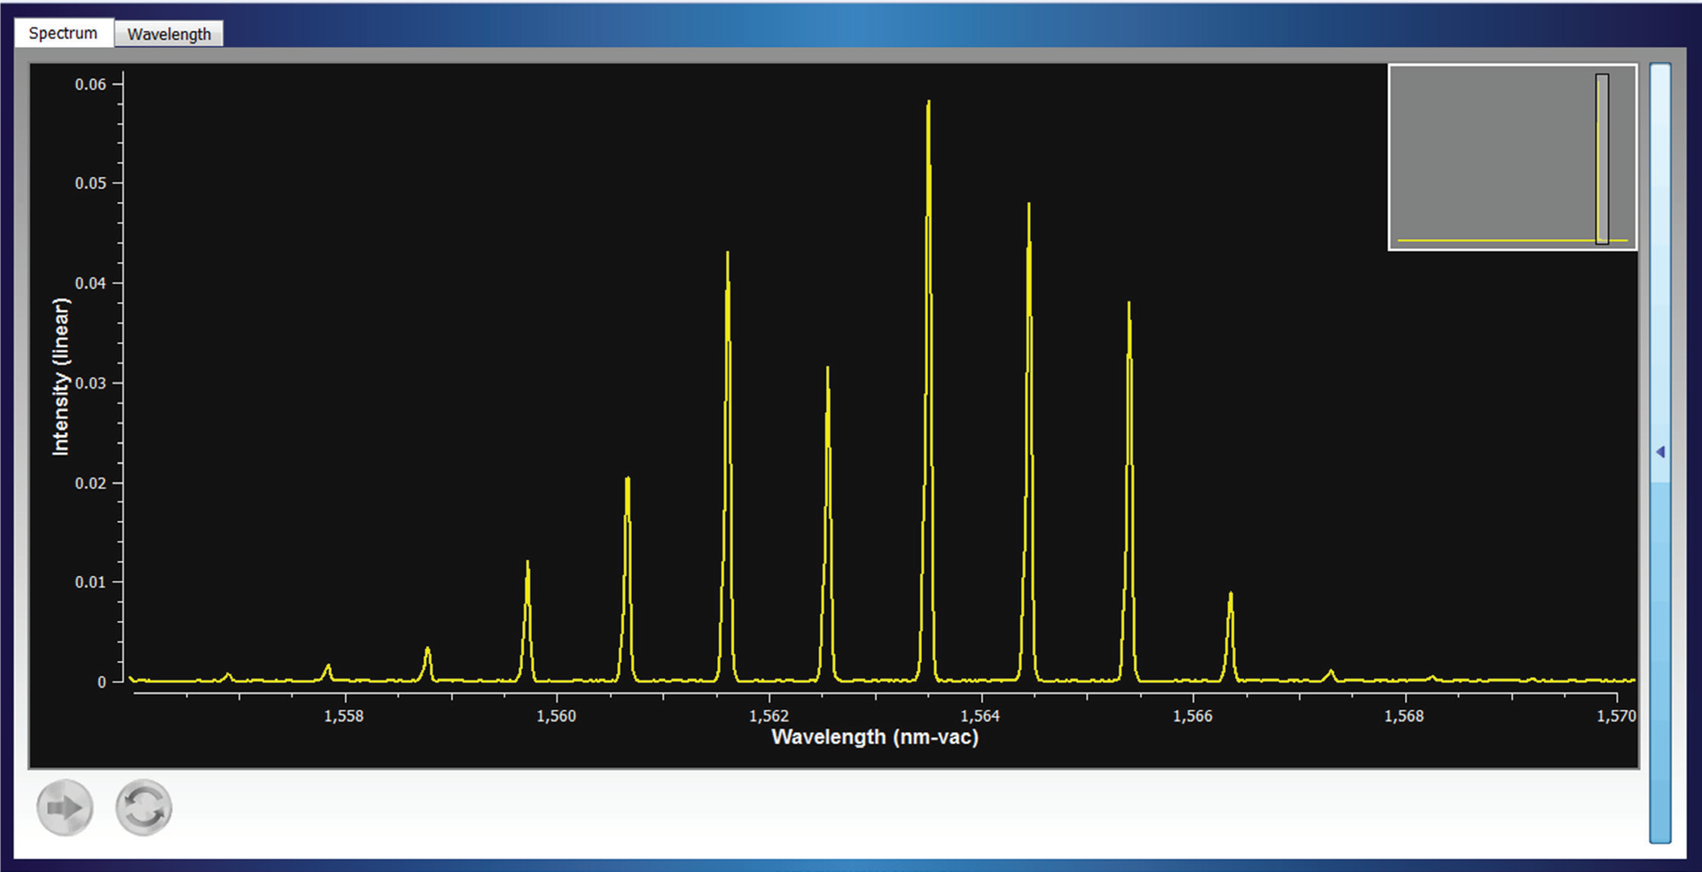The image size is (1702, 872).
Task: Toggle the Wavelength display mode
Action: tap(168, 34)
